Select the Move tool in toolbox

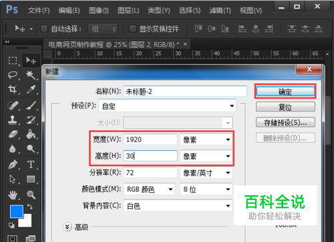point(31,60)
